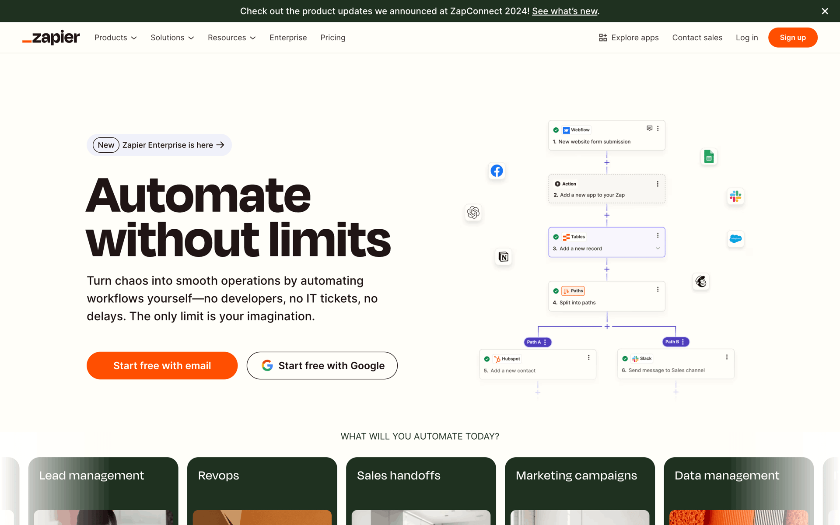Click the Google G logo
Image resolution: width=840 pixels, height=525 pixels.
click(x=267, y=365)
